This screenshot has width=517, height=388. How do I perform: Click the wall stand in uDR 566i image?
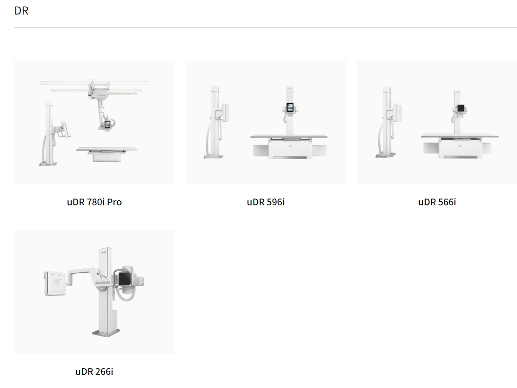388,122
